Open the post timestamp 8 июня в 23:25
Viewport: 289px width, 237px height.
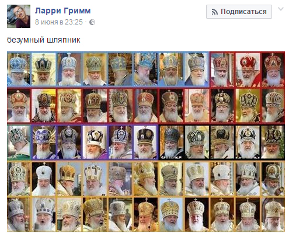click(x=59, y=22)
